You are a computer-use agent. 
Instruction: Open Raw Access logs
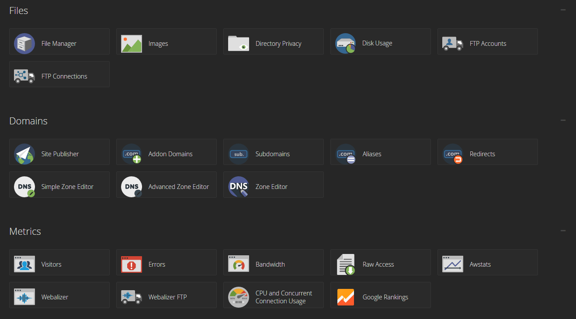tap(378, 264)
